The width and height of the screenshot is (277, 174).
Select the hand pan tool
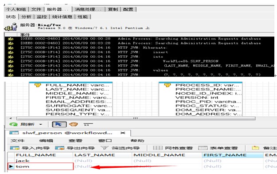74,124
